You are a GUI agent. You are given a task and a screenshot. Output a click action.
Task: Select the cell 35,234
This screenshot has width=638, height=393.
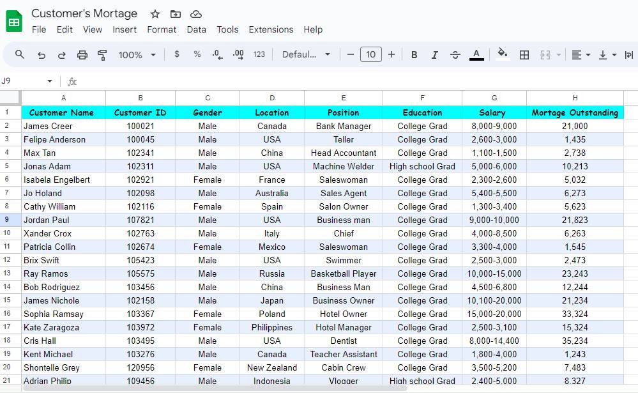575,341
